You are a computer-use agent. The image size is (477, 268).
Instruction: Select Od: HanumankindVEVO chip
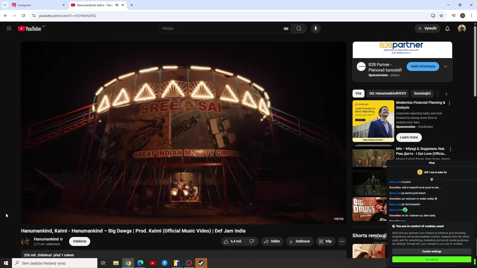pos(388,93)
